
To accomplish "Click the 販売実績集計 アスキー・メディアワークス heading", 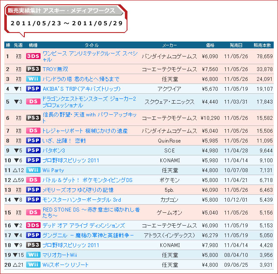I will point(61,10).
